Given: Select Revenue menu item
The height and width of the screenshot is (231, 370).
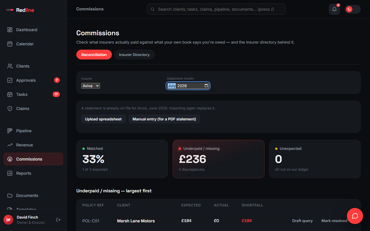Looking at the screenshot, I should tap(33, 145).
